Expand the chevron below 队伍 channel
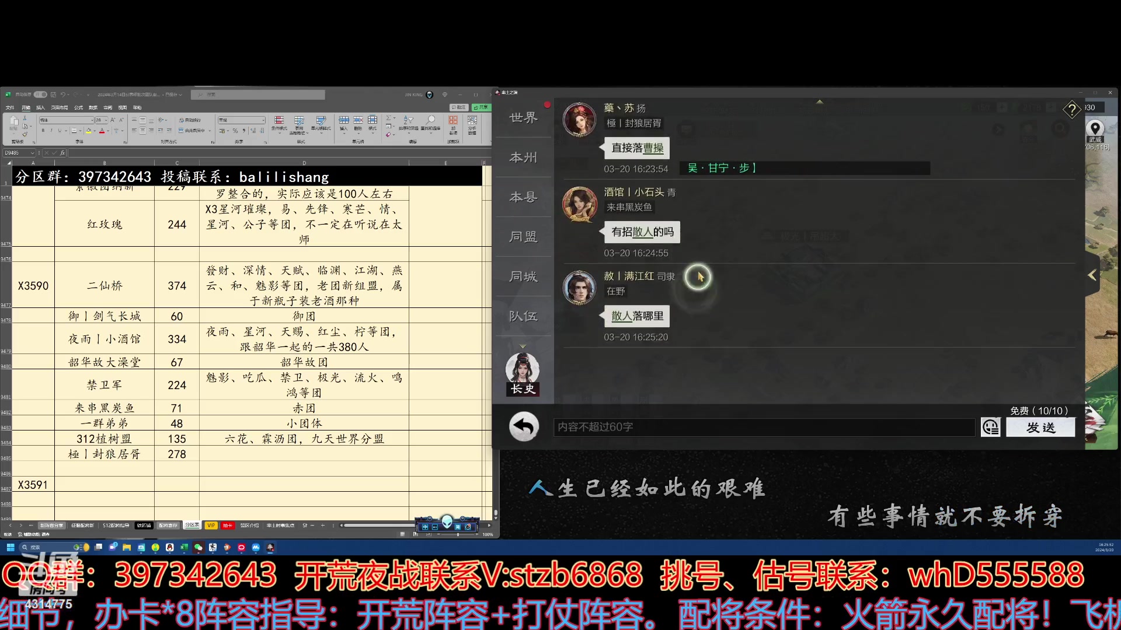 523,346
